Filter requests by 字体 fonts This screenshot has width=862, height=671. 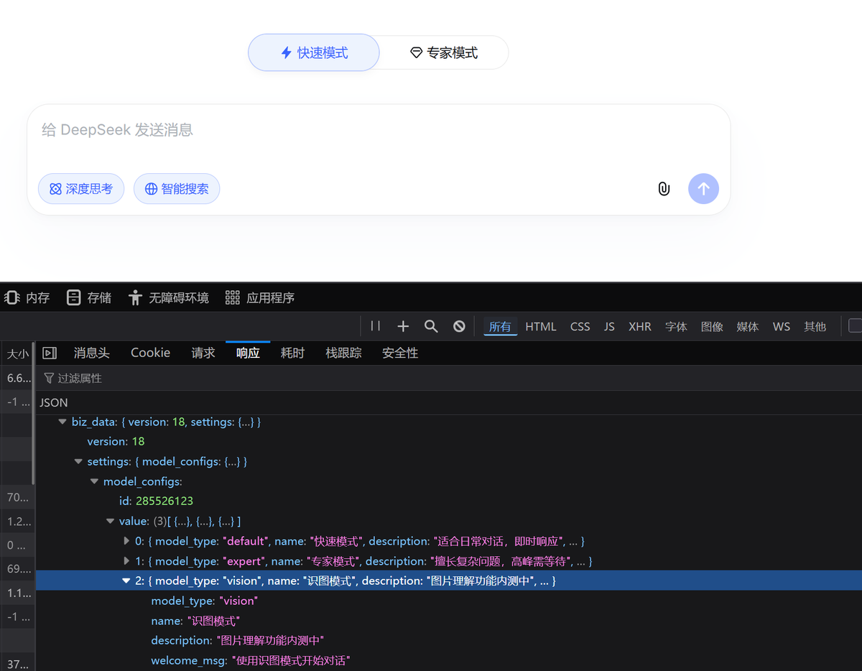pos(676,326)
